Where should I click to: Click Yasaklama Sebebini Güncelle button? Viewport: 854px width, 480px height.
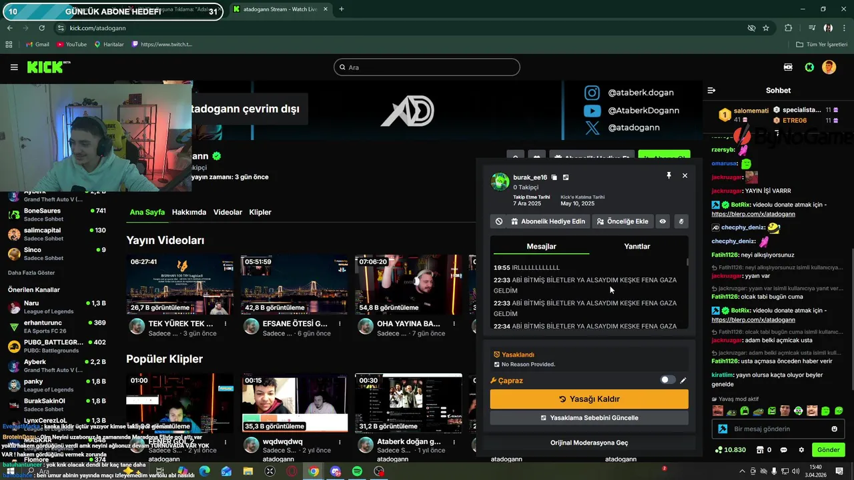pos(589,417)
